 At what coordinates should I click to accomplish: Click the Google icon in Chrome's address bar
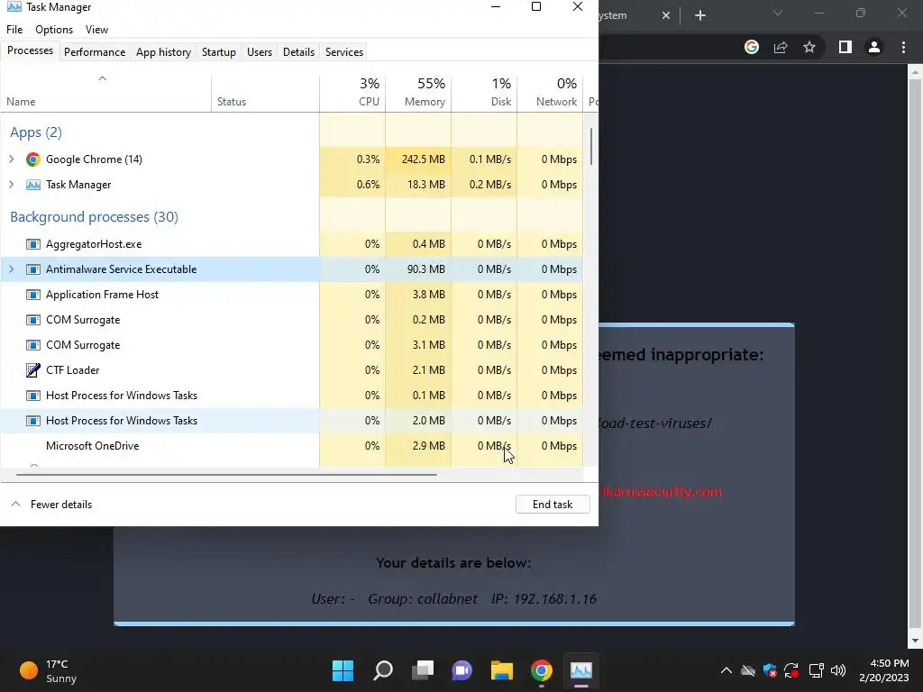point(751,47)
